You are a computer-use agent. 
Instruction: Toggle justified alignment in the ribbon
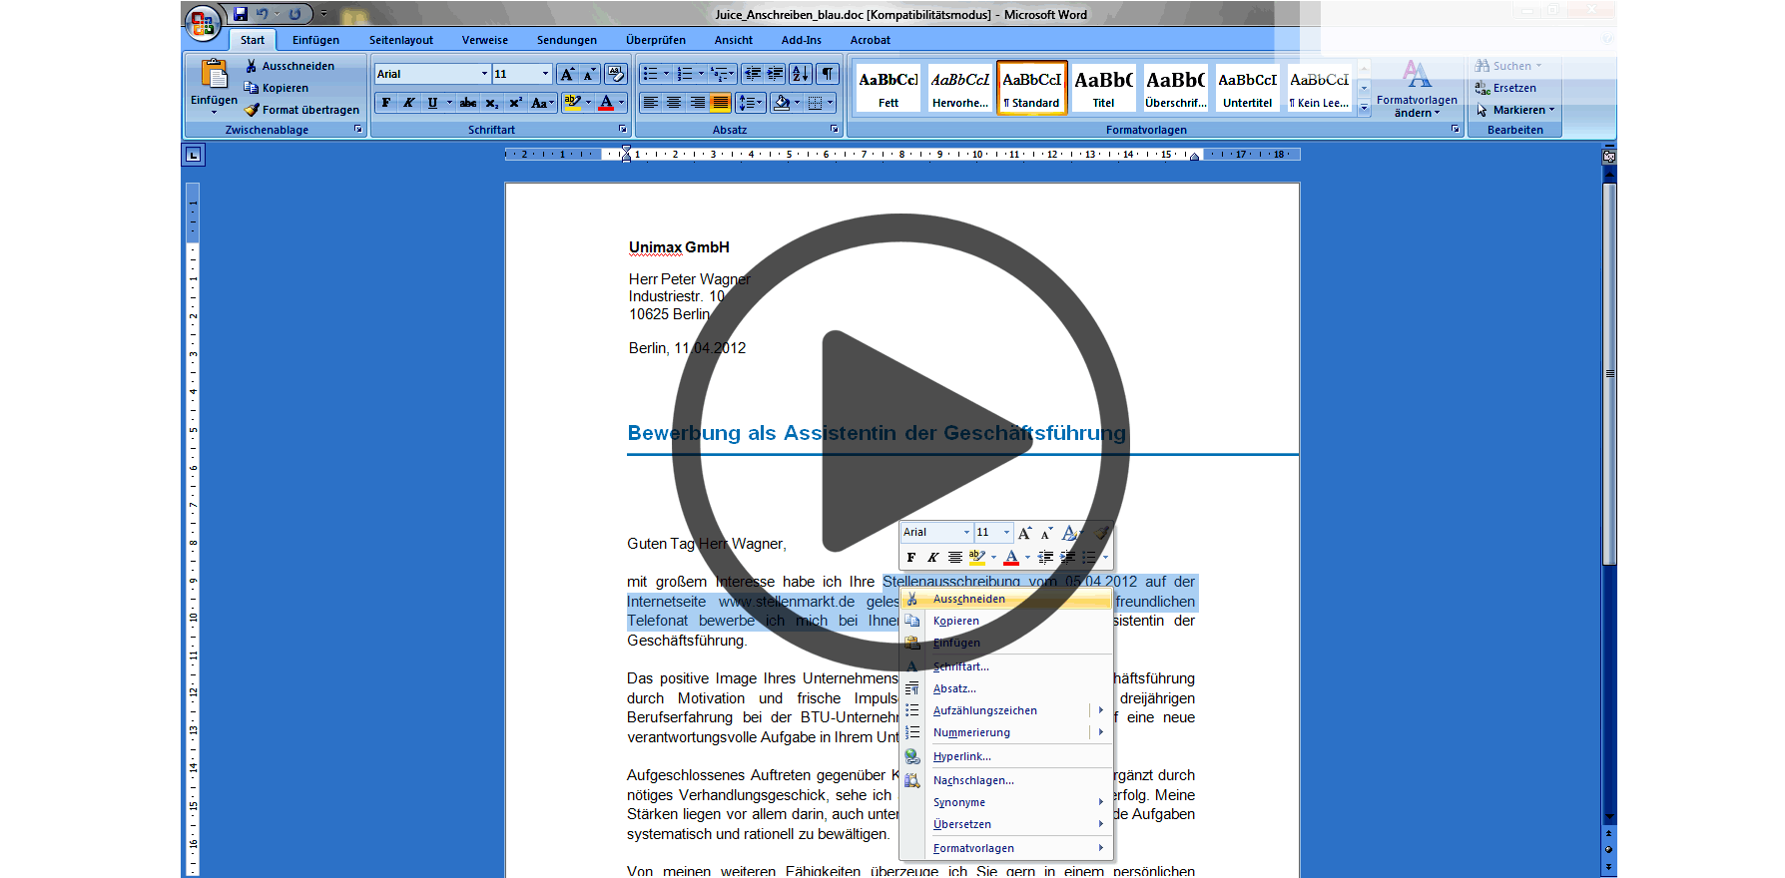tap(720, 103)
